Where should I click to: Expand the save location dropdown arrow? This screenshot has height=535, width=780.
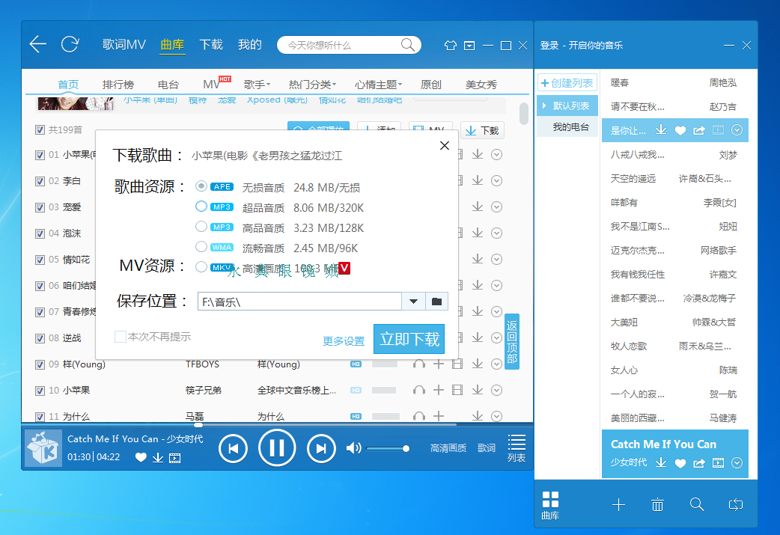413,302
